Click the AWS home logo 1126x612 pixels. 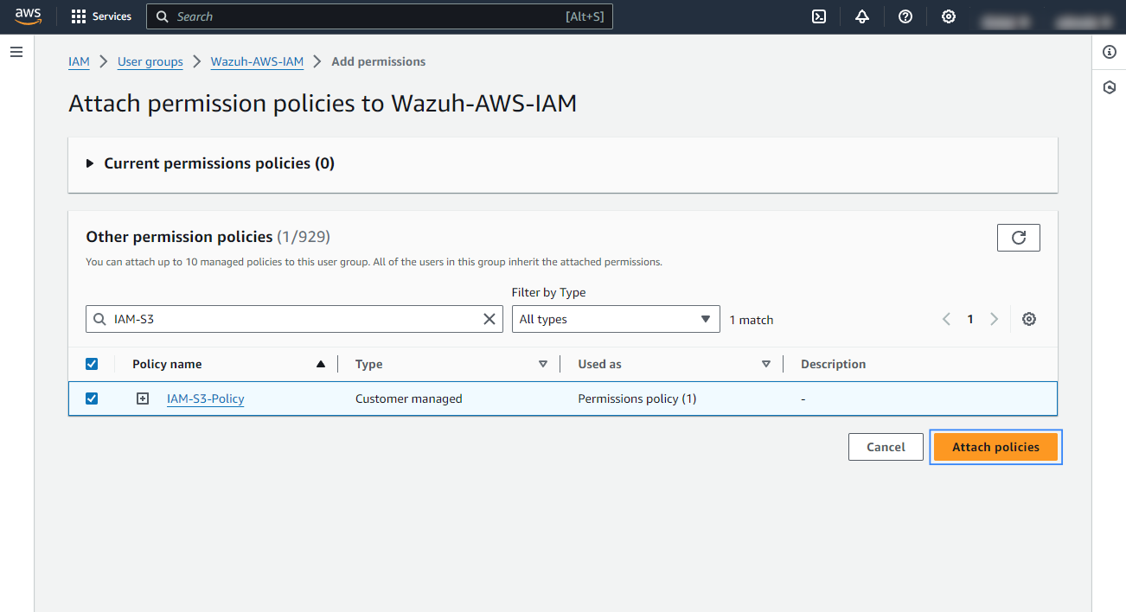29,16
